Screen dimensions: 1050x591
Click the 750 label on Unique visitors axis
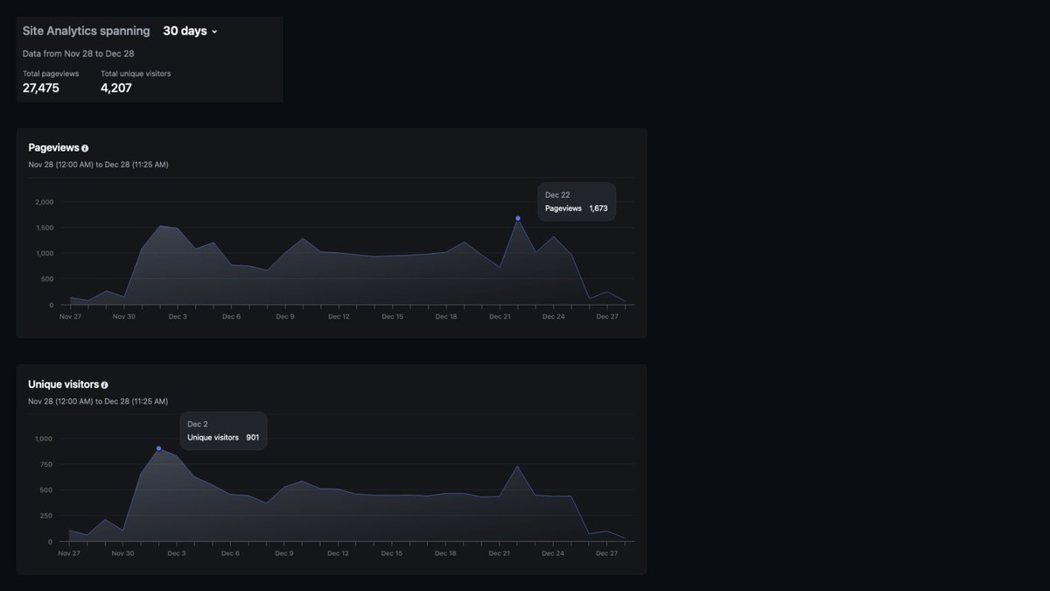coord(46,464)
